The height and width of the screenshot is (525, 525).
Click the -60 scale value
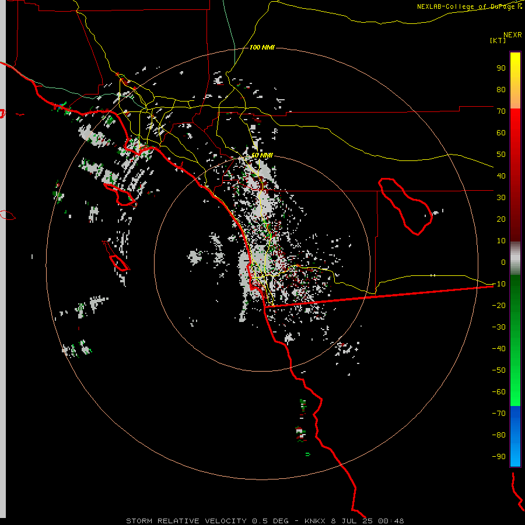point(499,392)
